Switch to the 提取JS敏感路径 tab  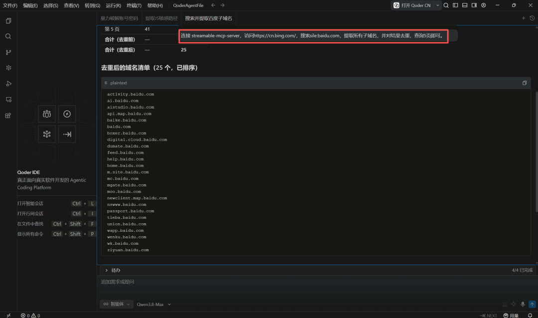161,18
